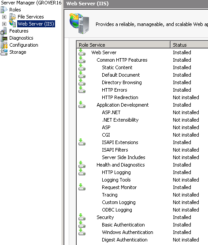Click the installed icon beside Web Server
This screenshot has height=245, width=208.
[x=82, y=52]
